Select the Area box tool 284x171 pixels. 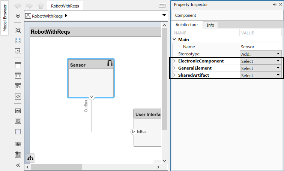[x=18, y=132]
